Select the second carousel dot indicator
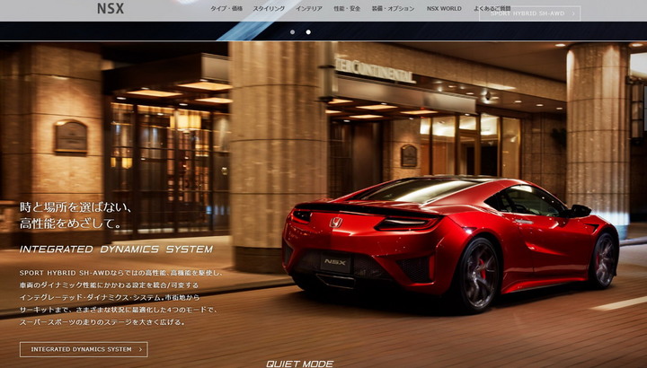The height and width of the screenshot is (368, 647). coord(308,31)
